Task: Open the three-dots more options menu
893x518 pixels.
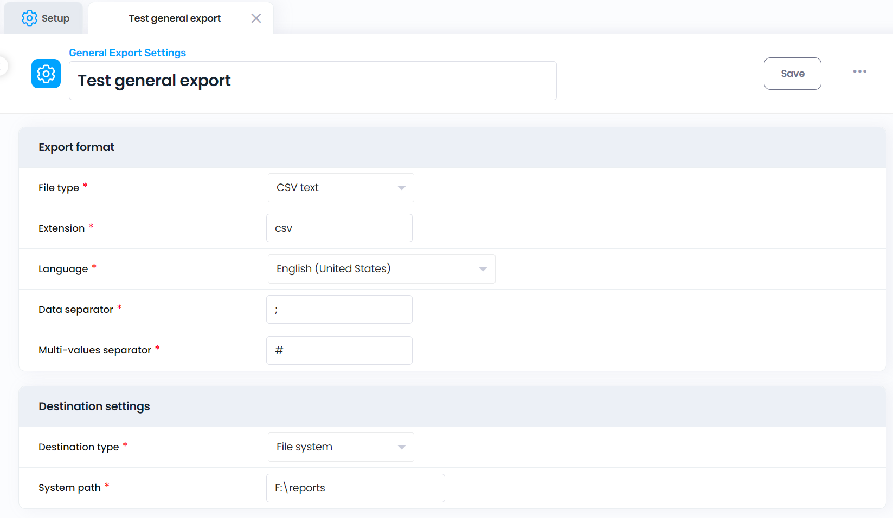Action: coord(859,71)
